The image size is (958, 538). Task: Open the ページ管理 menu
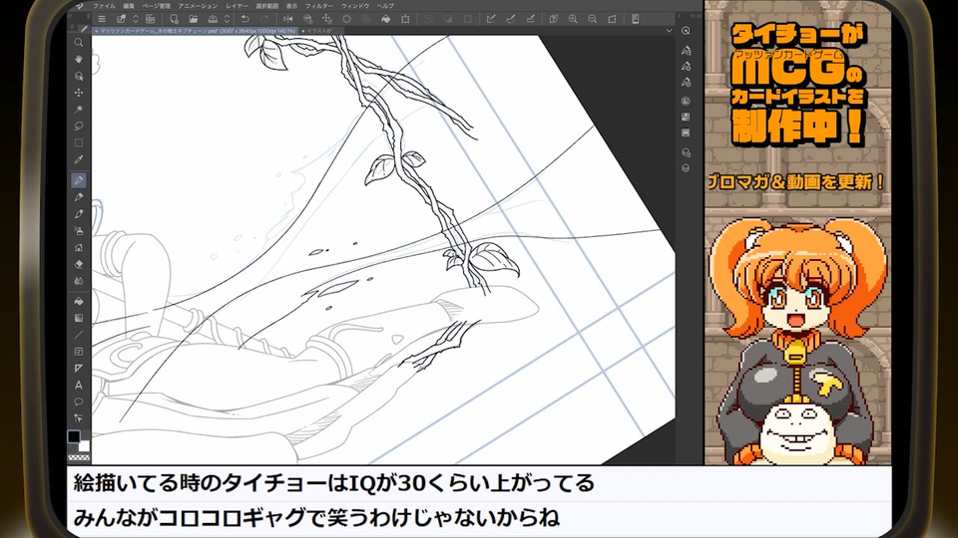click(x=157, y=6)
